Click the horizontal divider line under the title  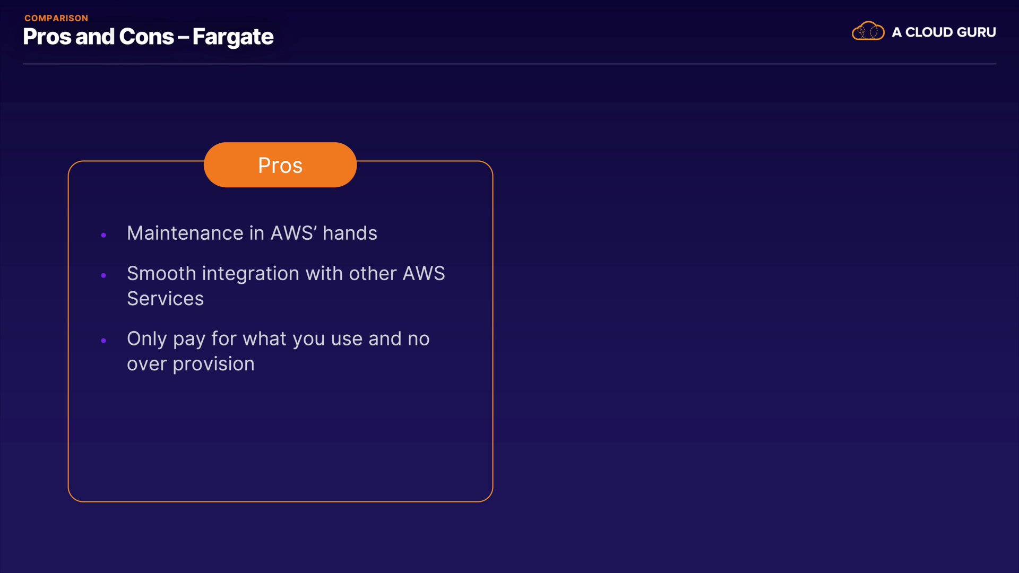tap(509, 64)
